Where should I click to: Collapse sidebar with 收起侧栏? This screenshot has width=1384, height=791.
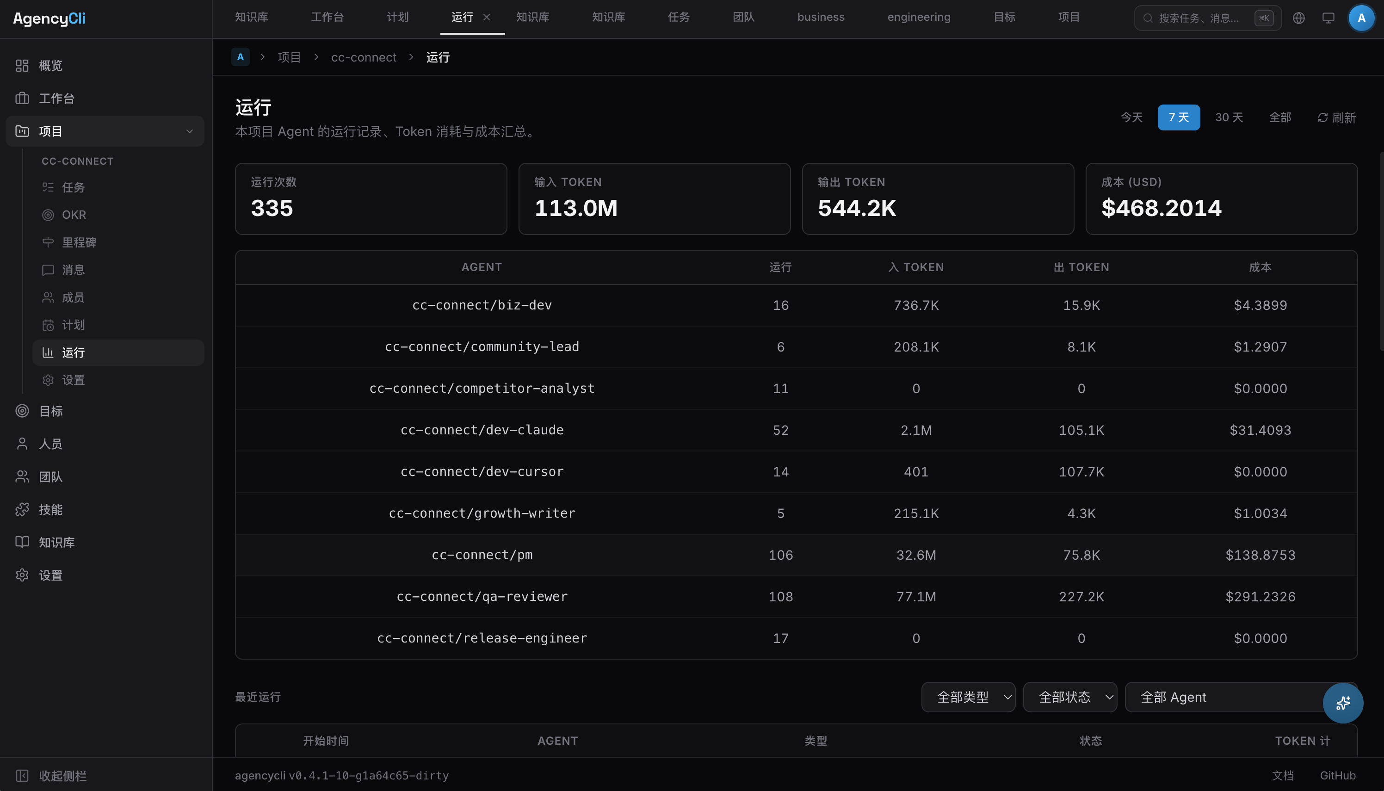coord(62,775)
